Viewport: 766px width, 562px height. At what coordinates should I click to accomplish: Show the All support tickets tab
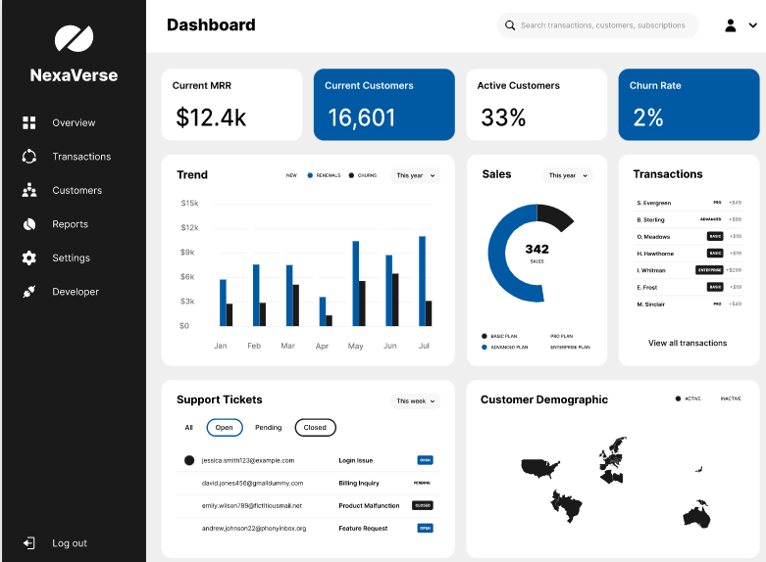[x=188, y=428]
